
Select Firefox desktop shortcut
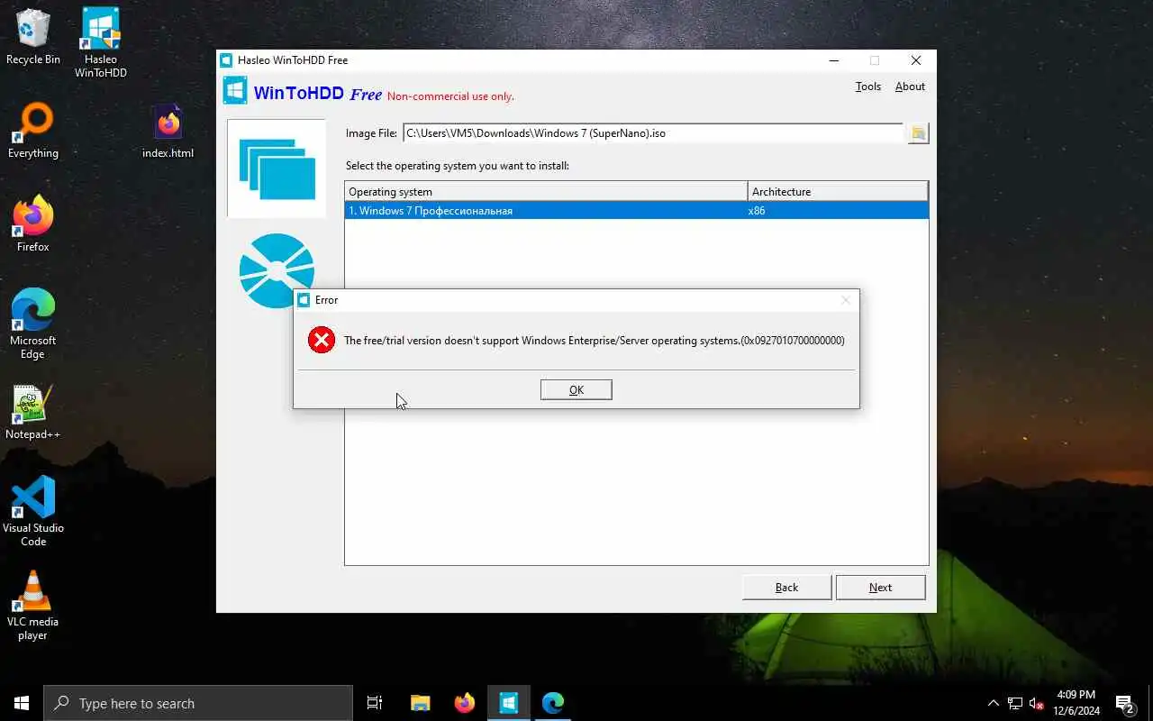(33, 225)
